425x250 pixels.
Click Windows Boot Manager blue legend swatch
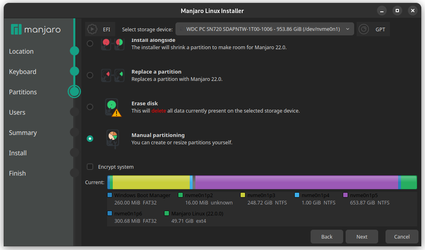[110, 195]
